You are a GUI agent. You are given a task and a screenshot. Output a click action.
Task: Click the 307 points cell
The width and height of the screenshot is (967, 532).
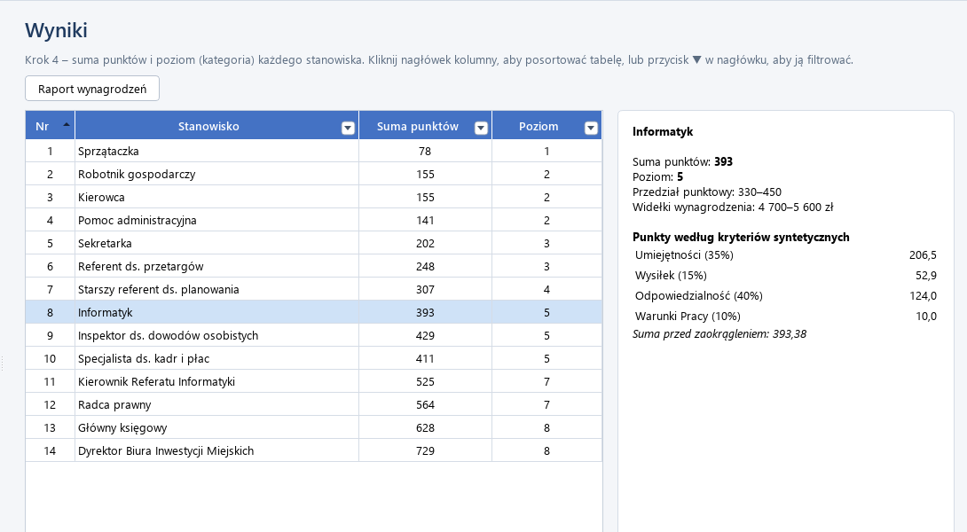[x=425, y=289]
